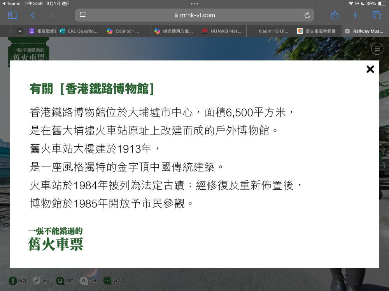Image resolution: width=389 pixels, height=291 pixels.
Task: Go back to previous page
Action: (33, 15)
